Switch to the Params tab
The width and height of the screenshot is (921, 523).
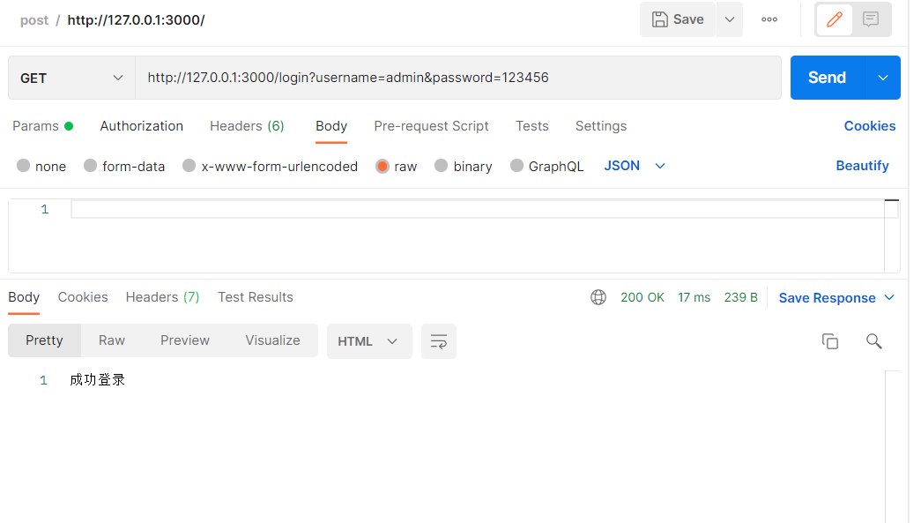[x=42, y=126]
